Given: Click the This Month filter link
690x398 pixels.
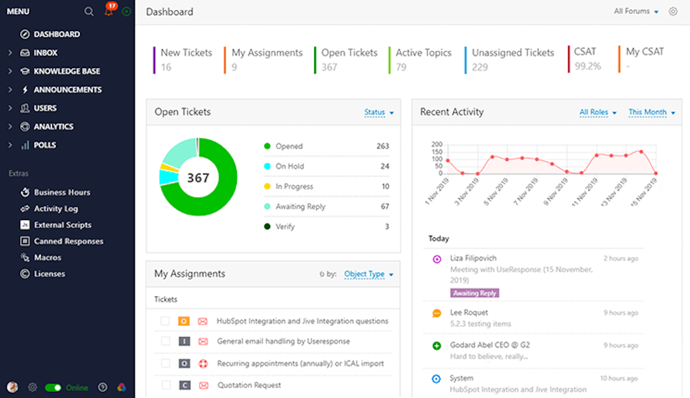Looking at the screenshot, I should (x=648, y=112).
